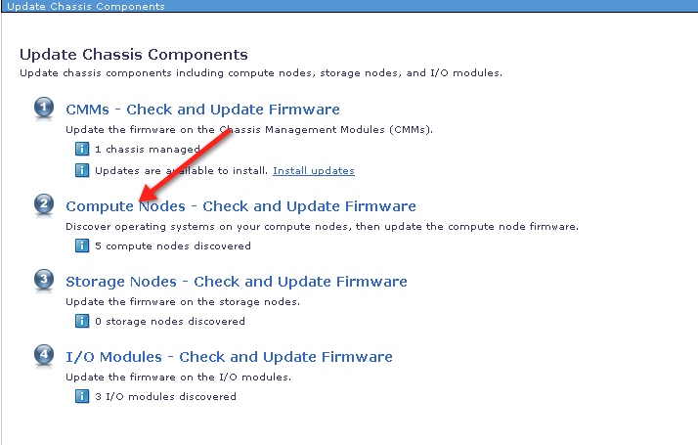Click the Install updates link
Screen dimensions: 698x445
click(314, 170)
